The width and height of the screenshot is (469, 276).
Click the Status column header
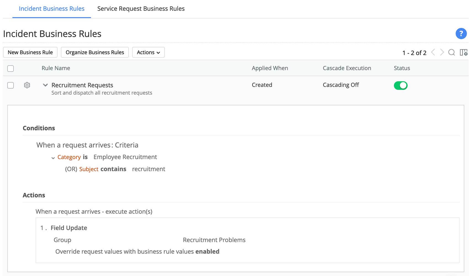point(402,68)
